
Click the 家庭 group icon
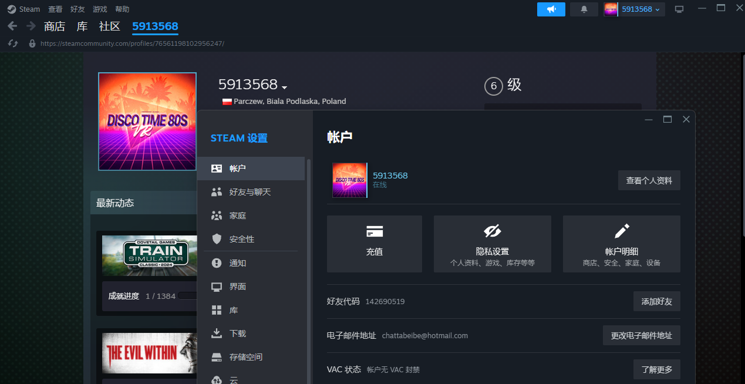(217, 215)
